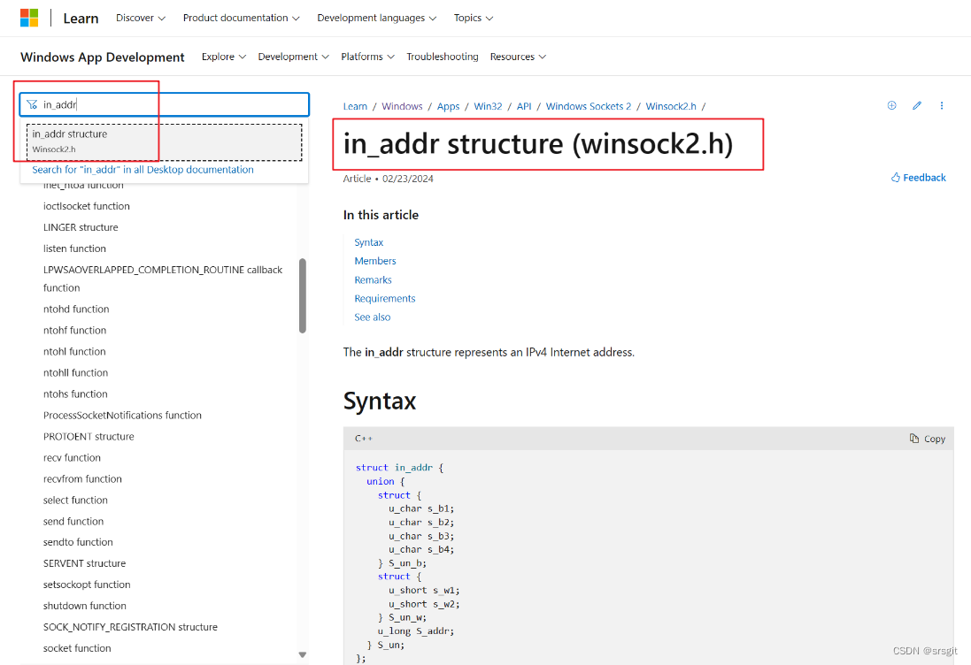
Task: Click the Learn logo
Action: 80,18
